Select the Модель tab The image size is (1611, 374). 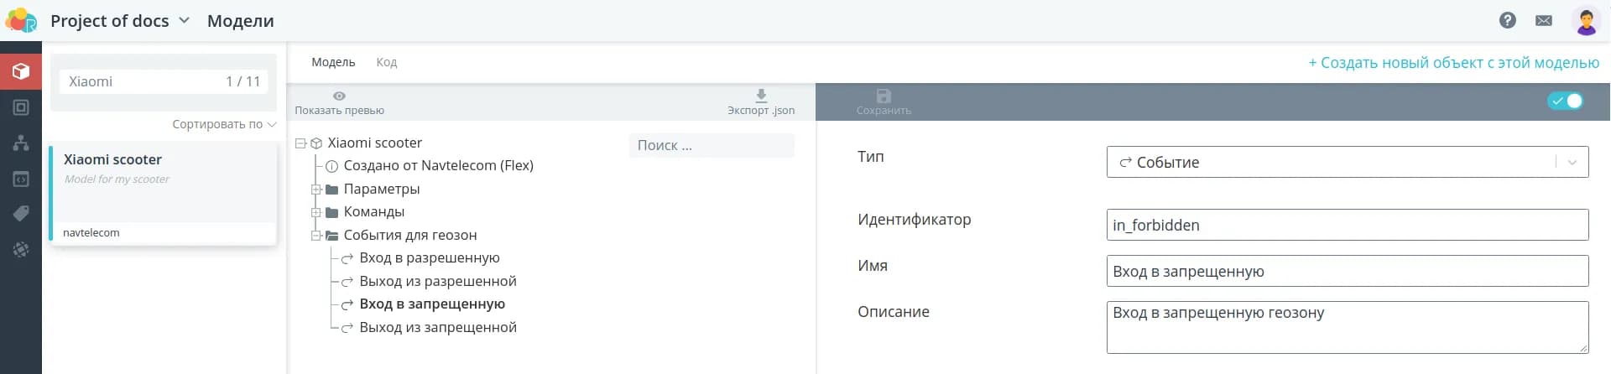coord(333,62)
